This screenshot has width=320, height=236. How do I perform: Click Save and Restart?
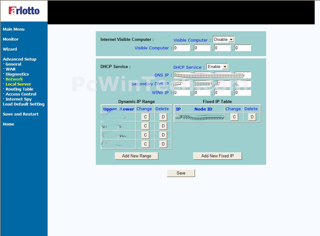[x=21, y=114]
